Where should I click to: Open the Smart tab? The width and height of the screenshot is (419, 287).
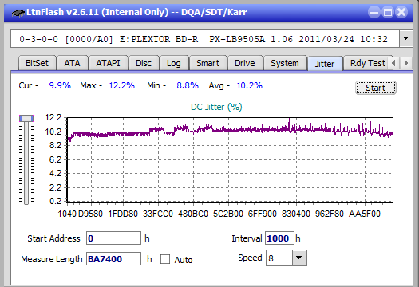(208, 63)
